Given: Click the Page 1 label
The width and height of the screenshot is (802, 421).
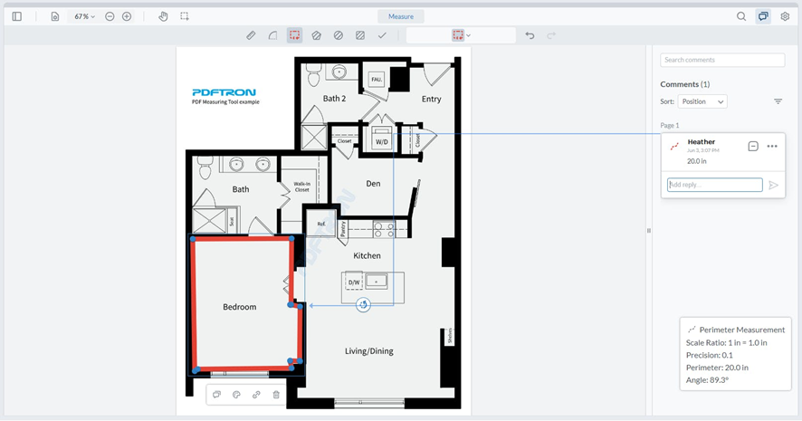Looking at the screenshot, I should click(670, 125).
